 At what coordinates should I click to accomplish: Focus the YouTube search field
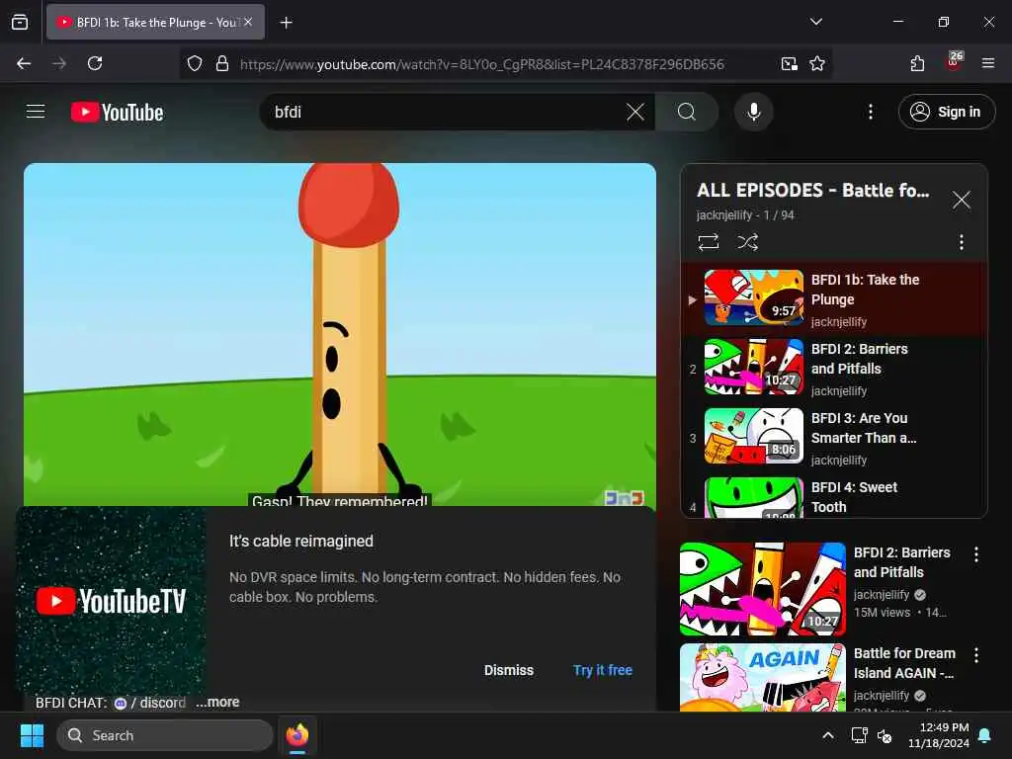click(x=446, y=112)
